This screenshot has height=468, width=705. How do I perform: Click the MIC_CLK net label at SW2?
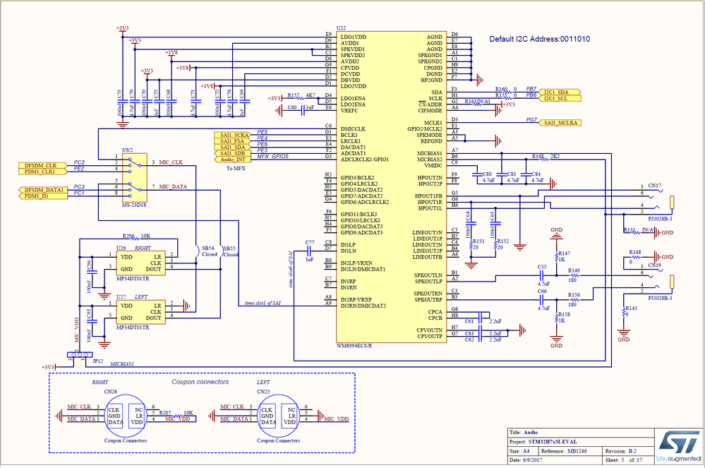point(171,162)
